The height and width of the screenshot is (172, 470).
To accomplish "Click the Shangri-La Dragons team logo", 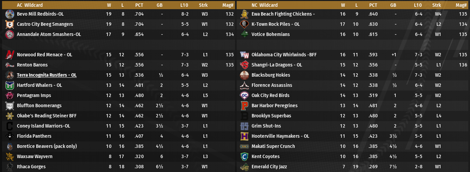I will pos(244,65).
